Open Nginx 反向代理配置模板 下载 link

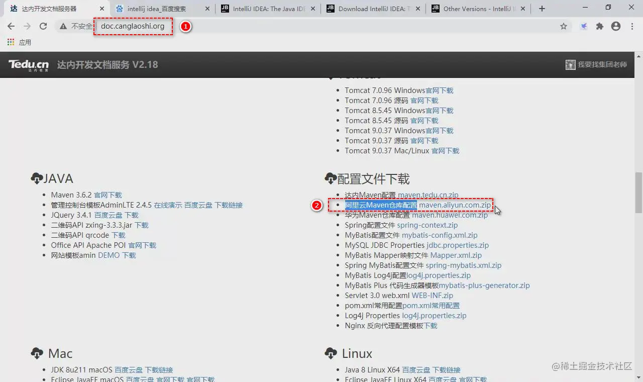[x=431, y=326]
